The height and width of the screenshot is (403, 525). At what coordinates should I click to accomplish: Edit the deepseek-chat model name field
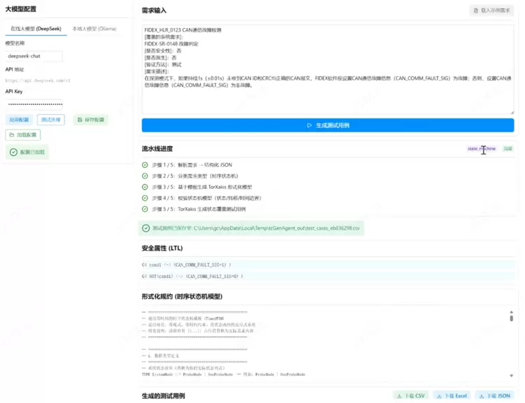pos(34,56)
